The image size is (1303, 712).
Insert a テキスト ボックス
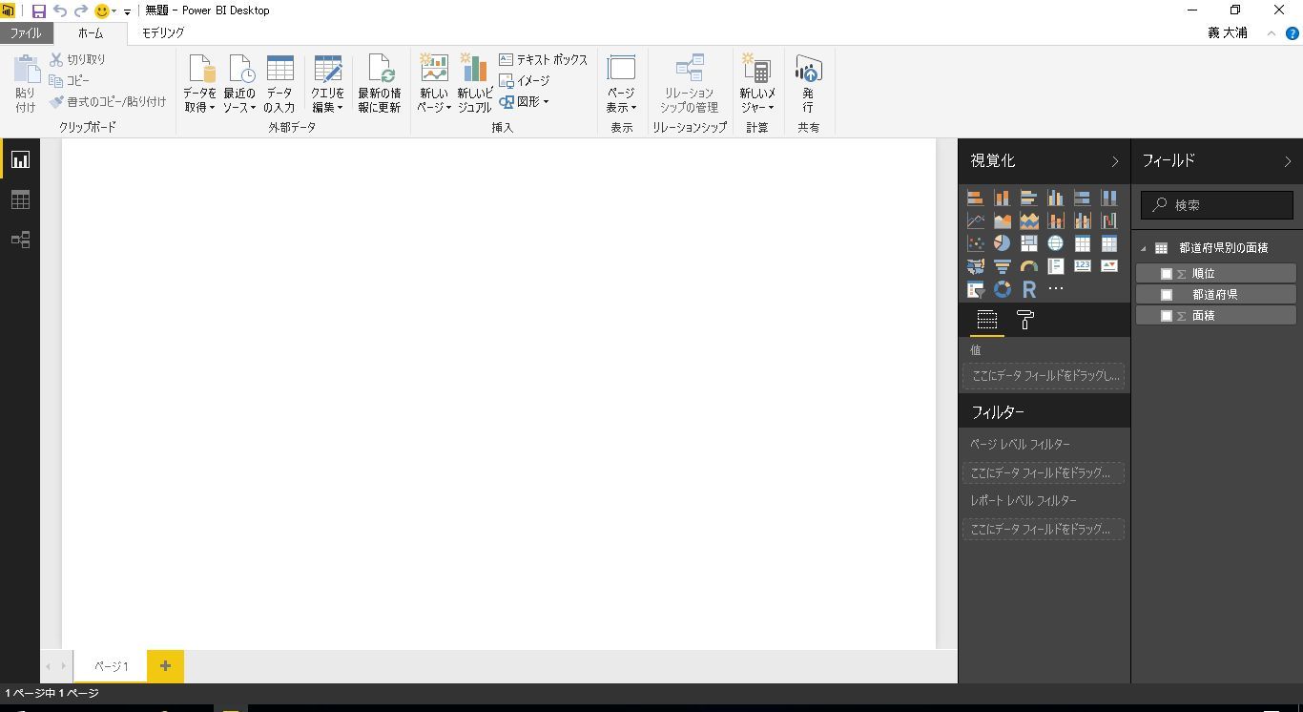pyautogui.click(x=544, y=59)
